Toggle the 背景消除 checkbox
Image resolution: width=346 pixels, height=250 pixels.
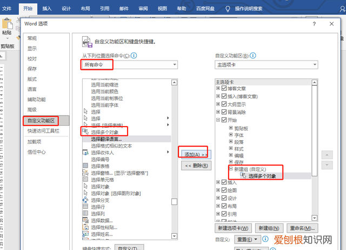coord(224,112)
